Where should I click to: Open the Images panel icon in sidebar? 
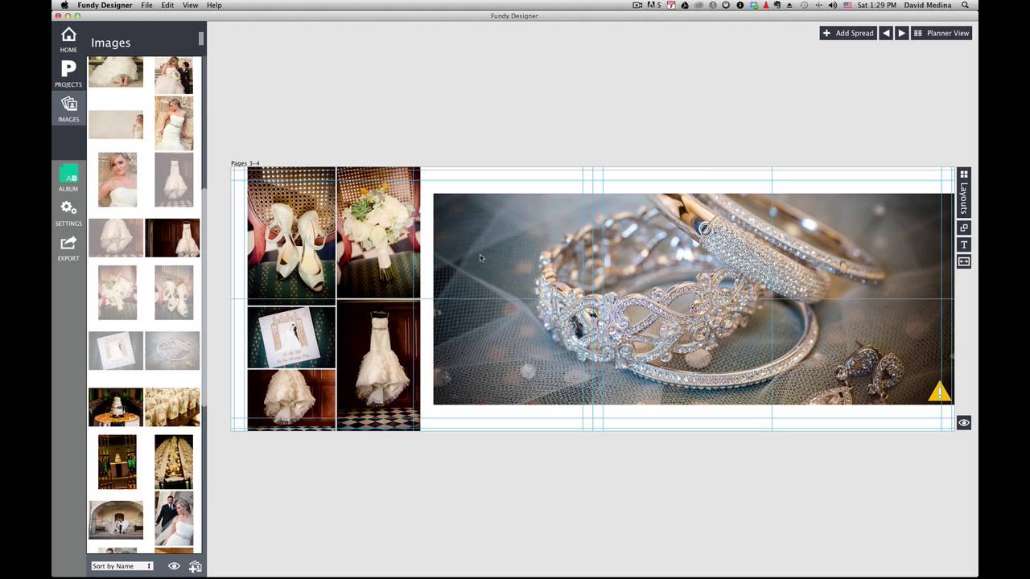click(68, 109)
